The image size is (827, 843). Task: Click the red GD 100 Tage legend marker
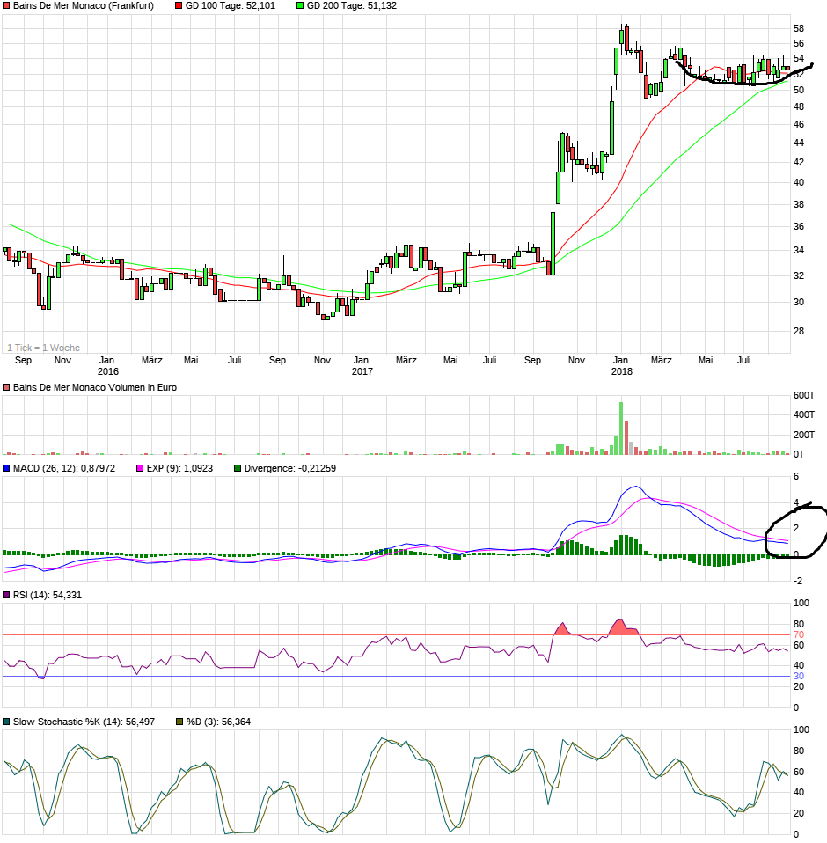(x=180, y=6)
